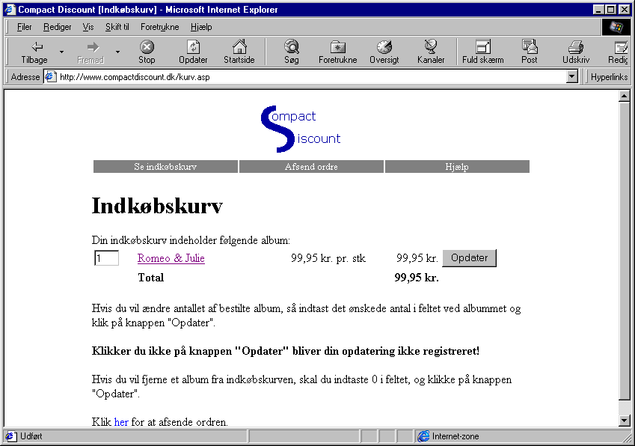Click the greyed-out Fremad forward button
Viewport: 635px width, 446px height.
91,52
